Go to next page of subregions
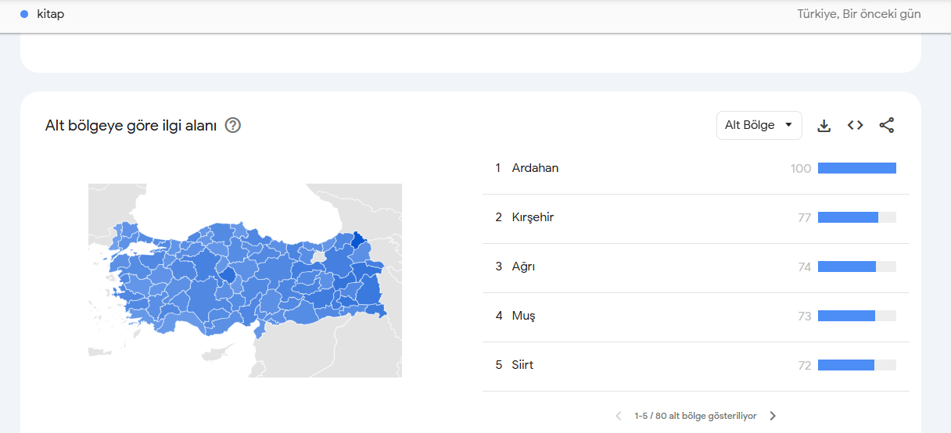This screenshot has height=433, width=951. pos(773,416)
